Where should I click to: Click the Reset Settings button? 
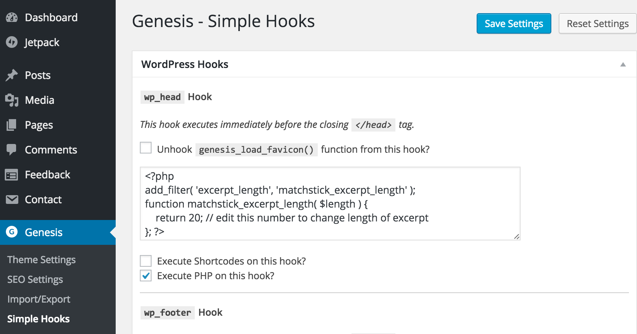click(x=598, y=23)
